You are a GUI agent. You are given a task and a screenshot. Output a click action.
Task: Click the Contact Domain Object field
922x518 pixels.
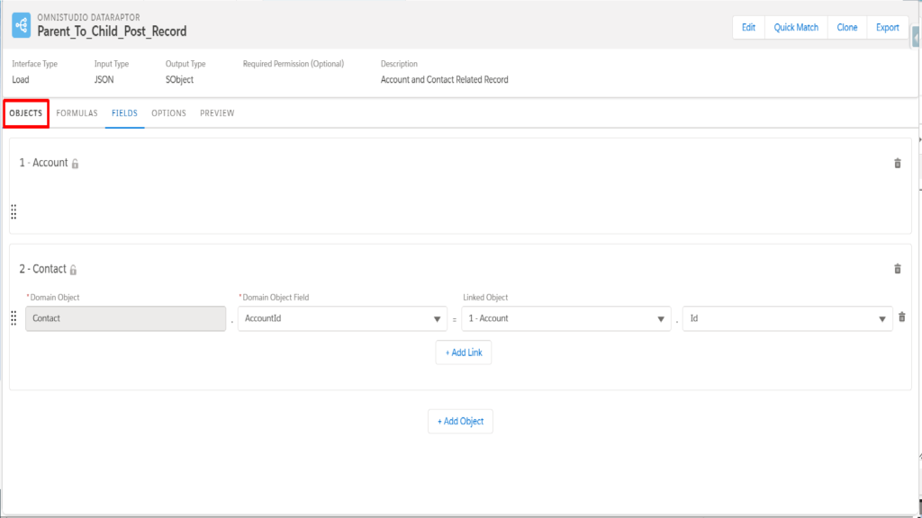(x=125, y=318)
